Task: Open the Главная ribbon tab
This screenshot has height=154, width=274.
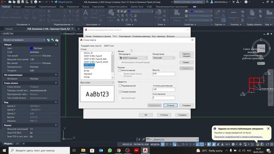Action: [6, 7]
